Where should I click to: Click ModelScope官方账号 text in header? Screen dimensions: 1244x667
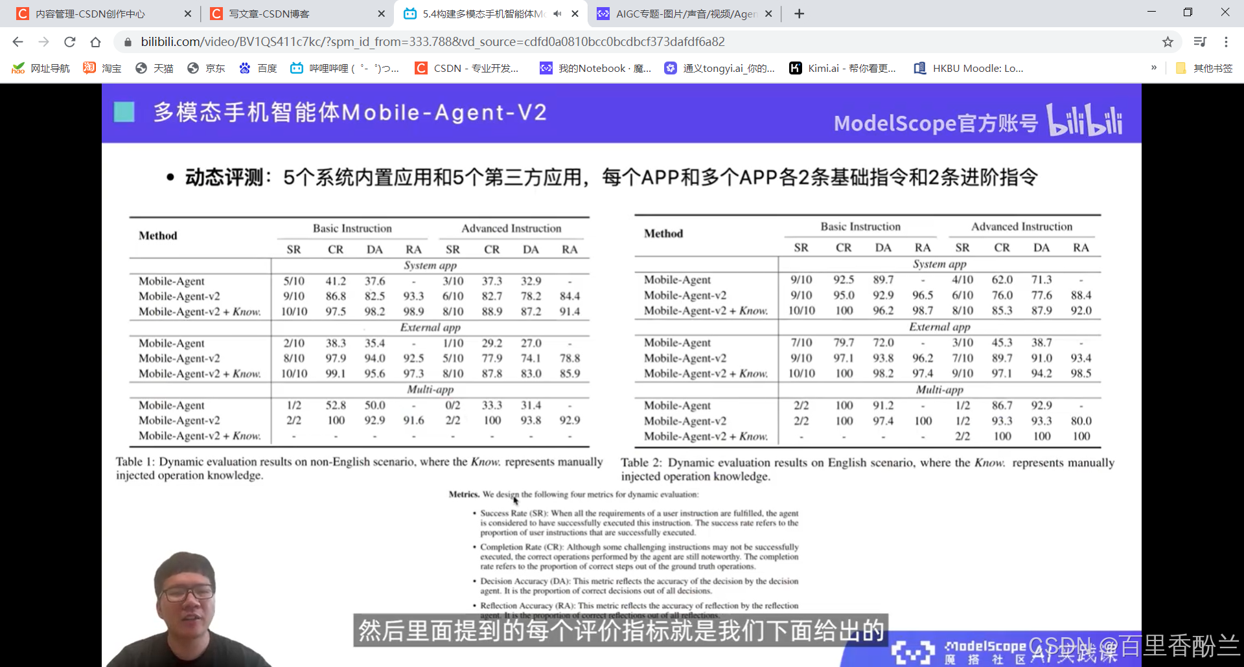point(936,122)
